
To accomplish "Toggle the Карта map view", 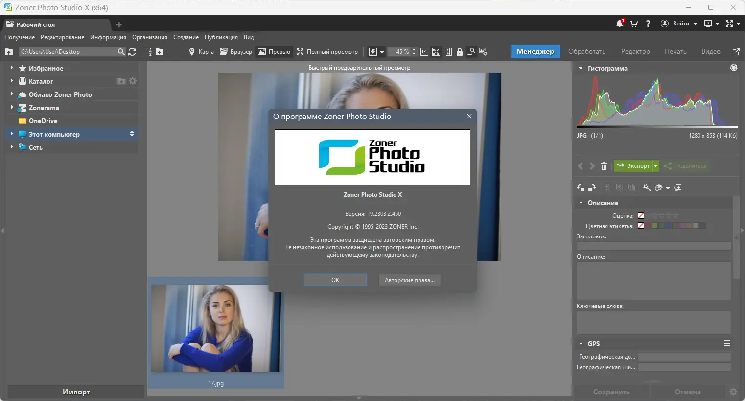I will coord(201,52).
